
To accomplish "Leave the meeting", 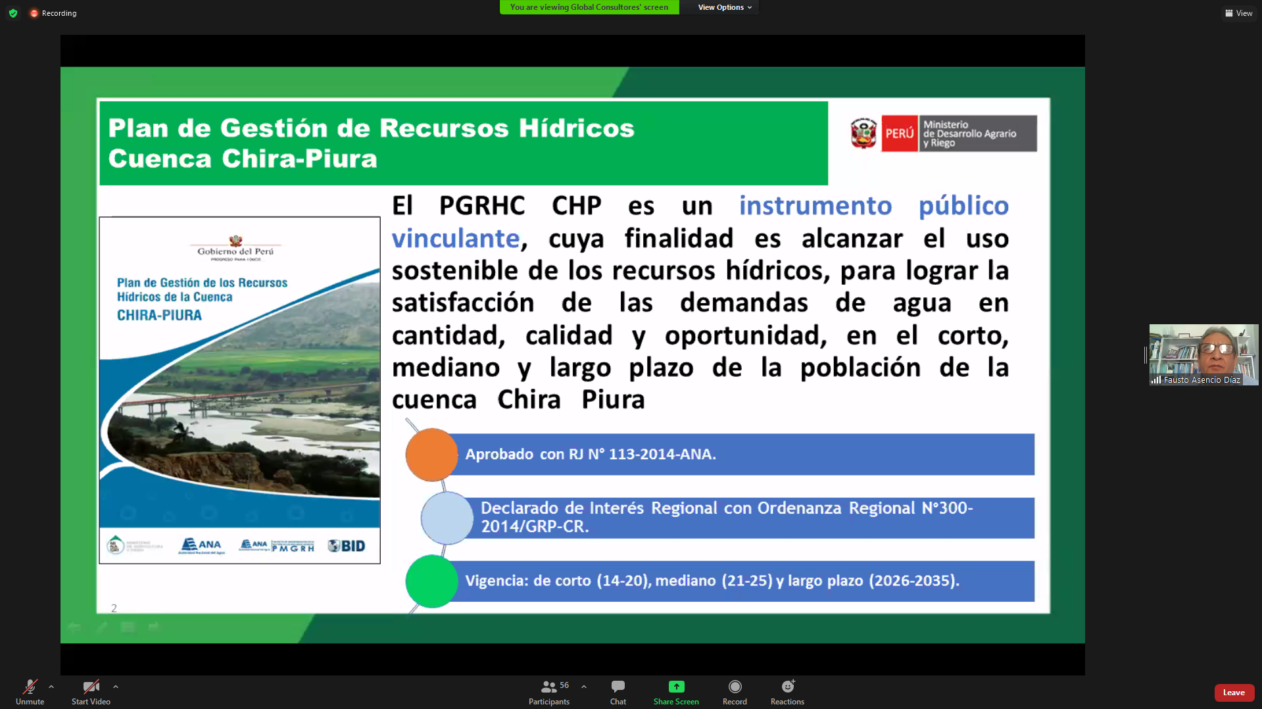I will click(x=1234, y=693).
